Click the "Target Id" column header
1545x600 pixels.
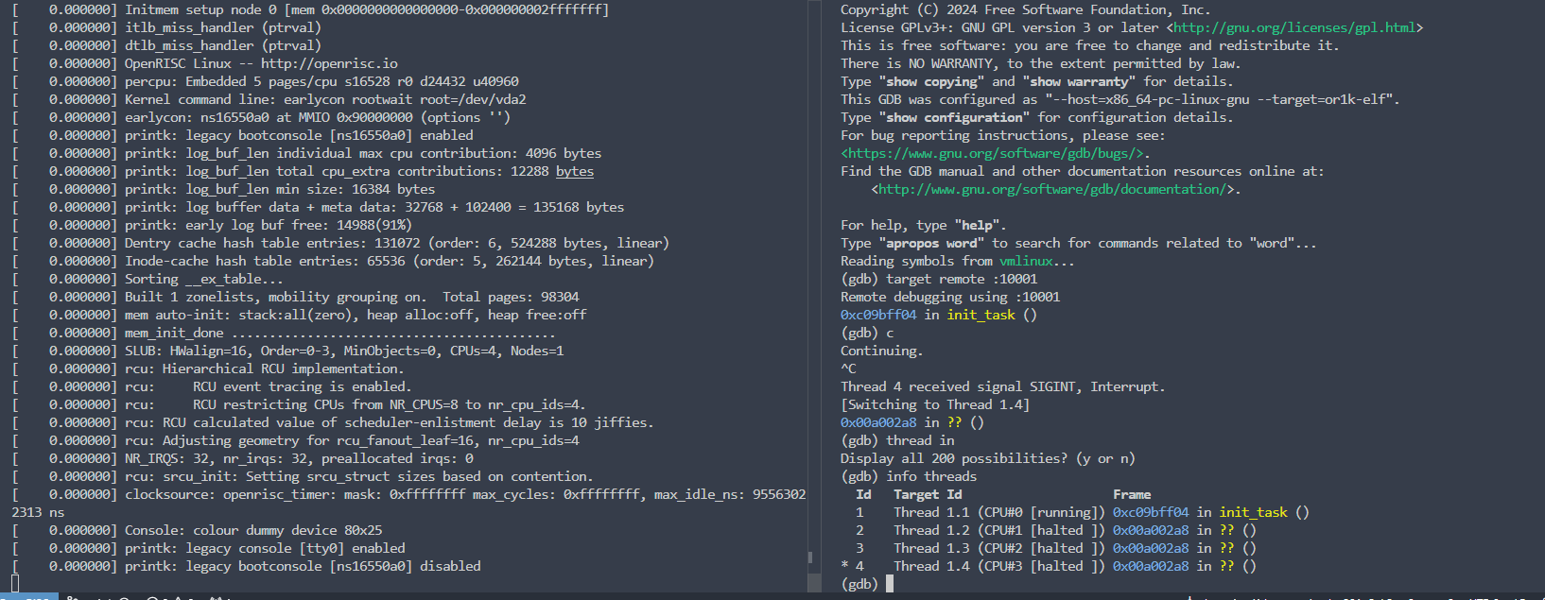tap(928, 494)
